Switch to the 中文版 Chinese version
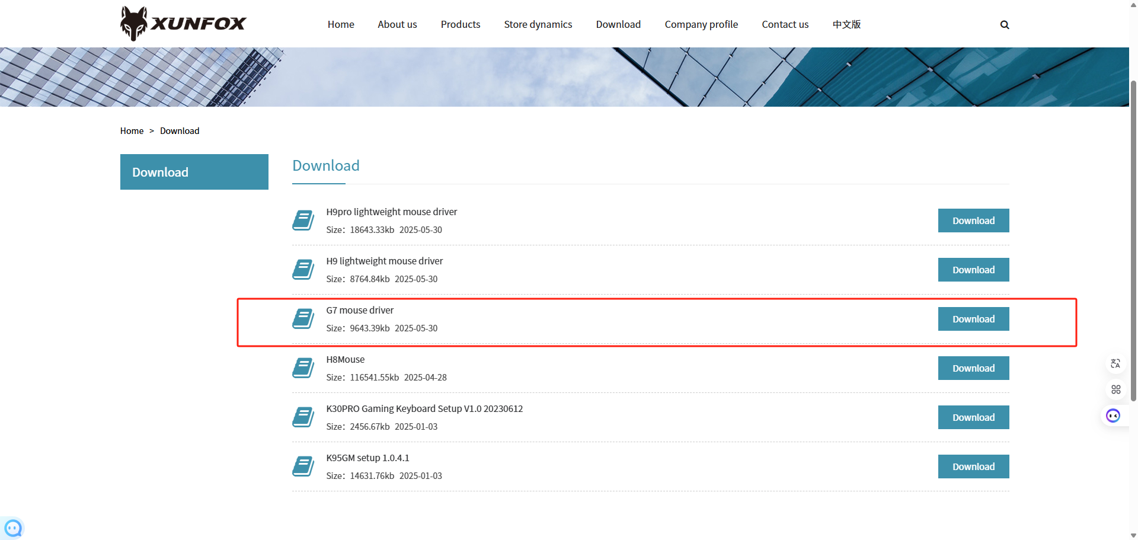The image size is (1138, 540). (x=846, y=24)
